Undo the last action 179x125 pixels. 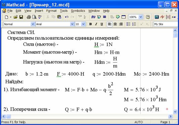(67, 17)
